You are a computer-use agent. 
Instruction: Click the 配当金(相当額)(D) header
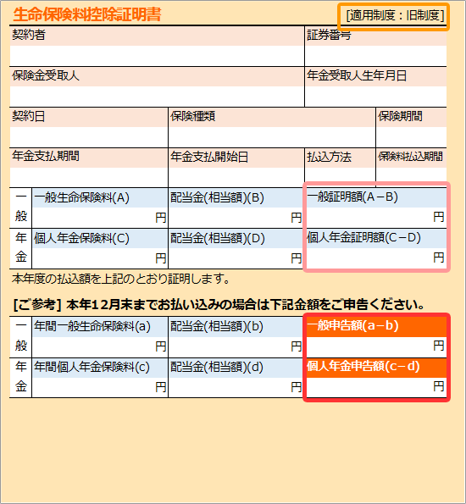(x=218, y=238)
